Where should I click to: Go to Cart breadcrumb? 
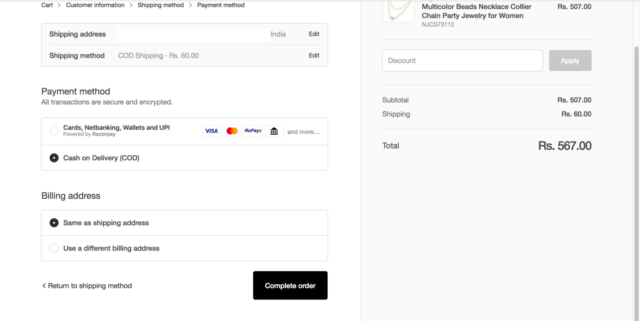pos(47,5)
